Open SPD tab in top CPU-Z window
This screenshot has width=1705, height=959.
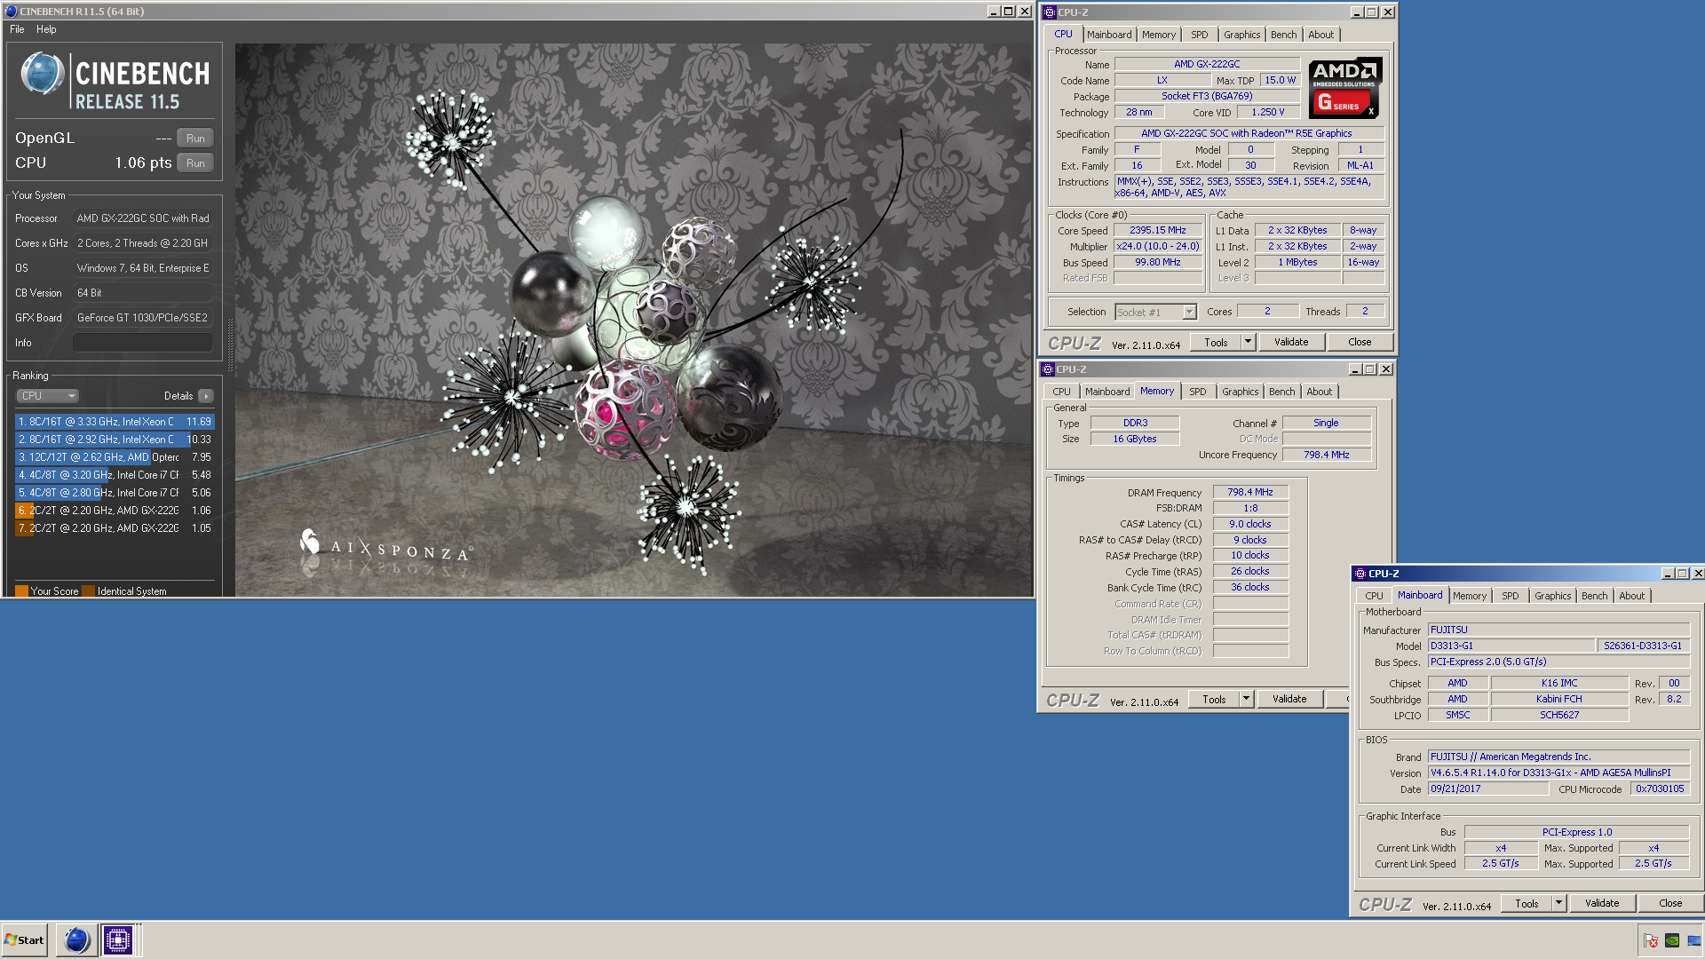coord(1200,35)
